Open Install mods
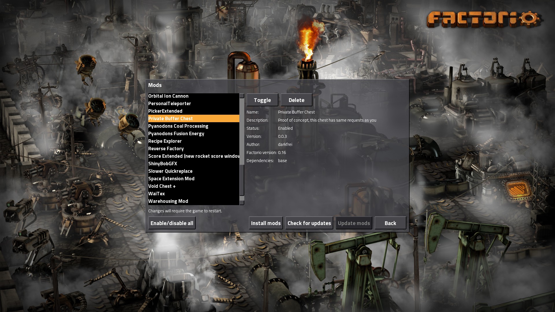 point(266,223)
